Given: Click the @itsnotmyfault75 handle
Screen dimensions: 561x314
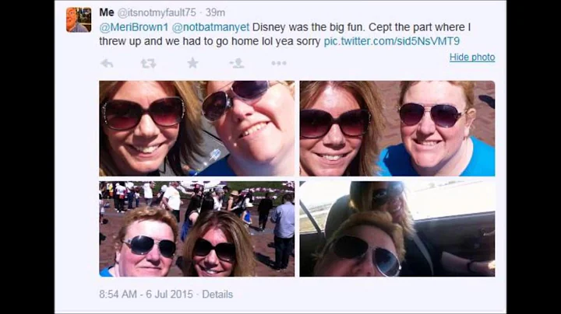Looking at the screenshot, I should point(157,12).
